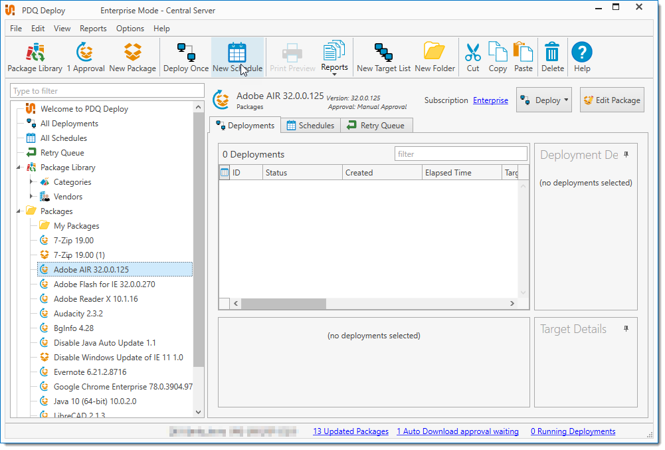Pin the Deployment Details panel

coord(626,155)
